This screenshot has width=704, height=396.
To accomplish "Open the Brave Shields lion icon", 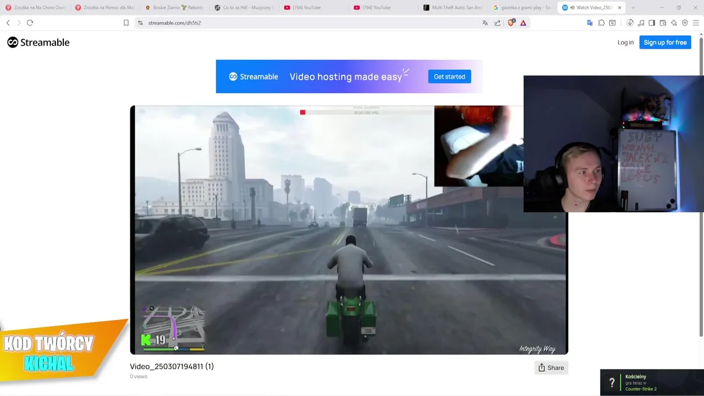I will 511,23.
